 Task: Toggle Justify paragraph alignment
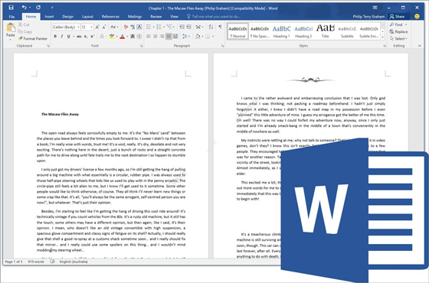coord(169,37)
